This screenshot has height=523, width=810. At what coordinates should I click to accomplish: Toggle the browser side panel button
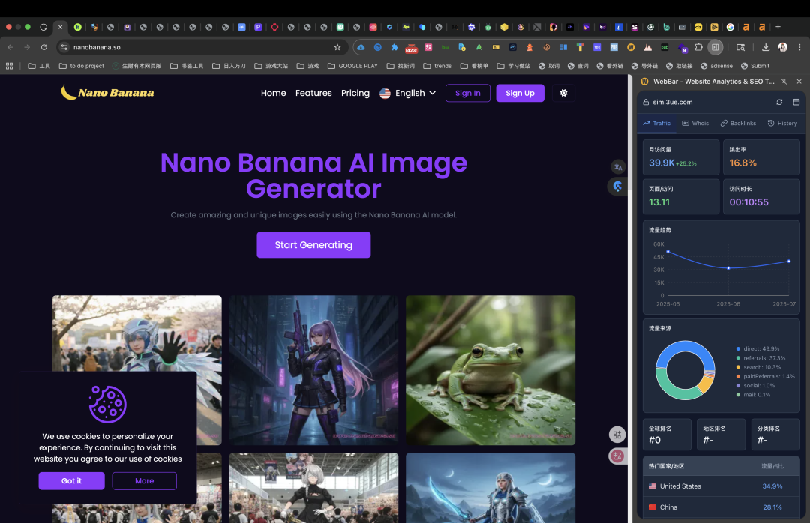715,47
